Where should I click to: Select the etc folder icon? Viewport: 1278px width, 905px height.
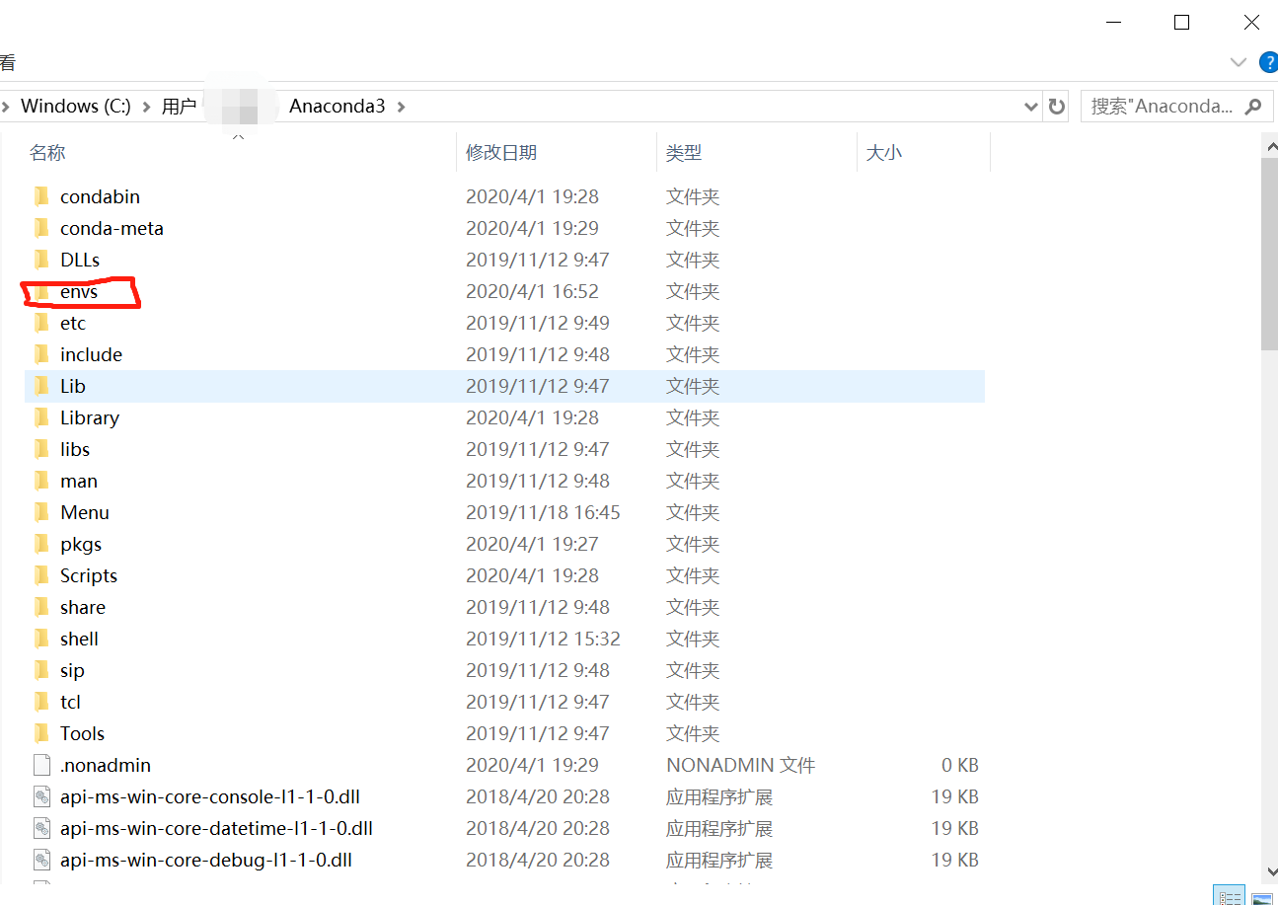click(x=41, y=323)
